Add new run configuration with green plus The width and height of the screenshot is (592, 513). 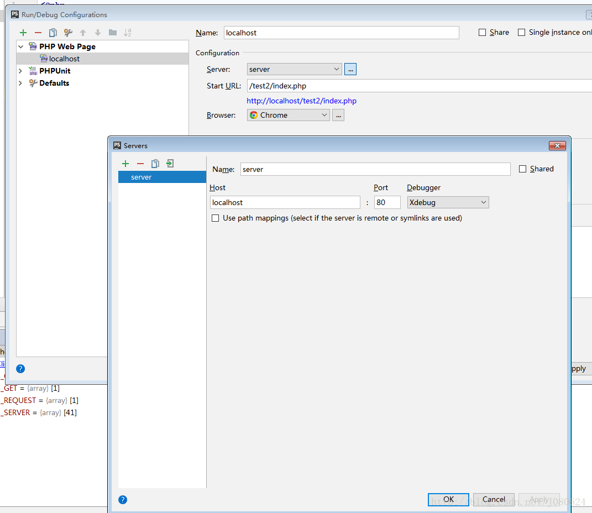(x=23, y=33)
